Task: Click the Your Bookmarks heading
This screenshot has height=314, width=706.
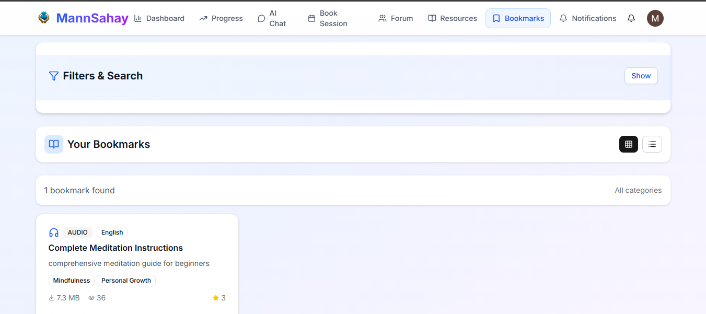Action: pos(109,144)
